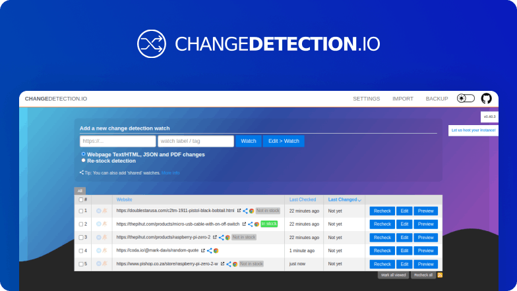The image size is (517, 291).
Task: Click share icon on micro-usb-cable watch row
Action: point(250,225)
